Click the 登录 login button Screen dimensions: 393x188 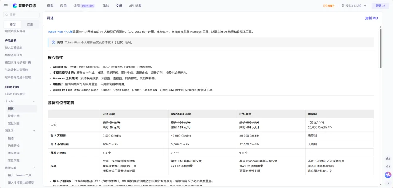tap(380, 6)
